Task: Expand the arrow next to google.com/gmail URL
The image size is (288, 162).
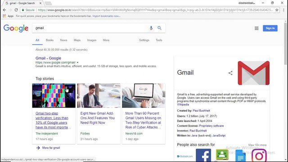Action: tap(77, 63)
